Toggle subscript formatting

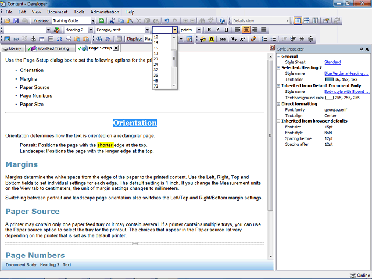pos(234,39)
